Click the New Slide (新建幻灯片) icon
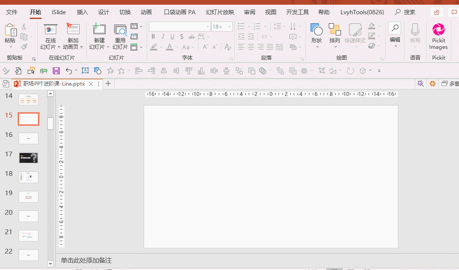The width and height of the screenshot is (459, 270). (99, 29)
